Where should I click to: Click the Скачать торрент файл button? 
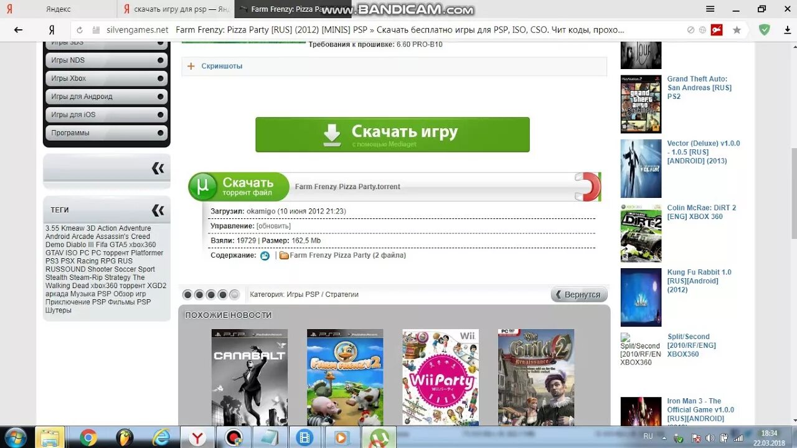pos(239,187)
